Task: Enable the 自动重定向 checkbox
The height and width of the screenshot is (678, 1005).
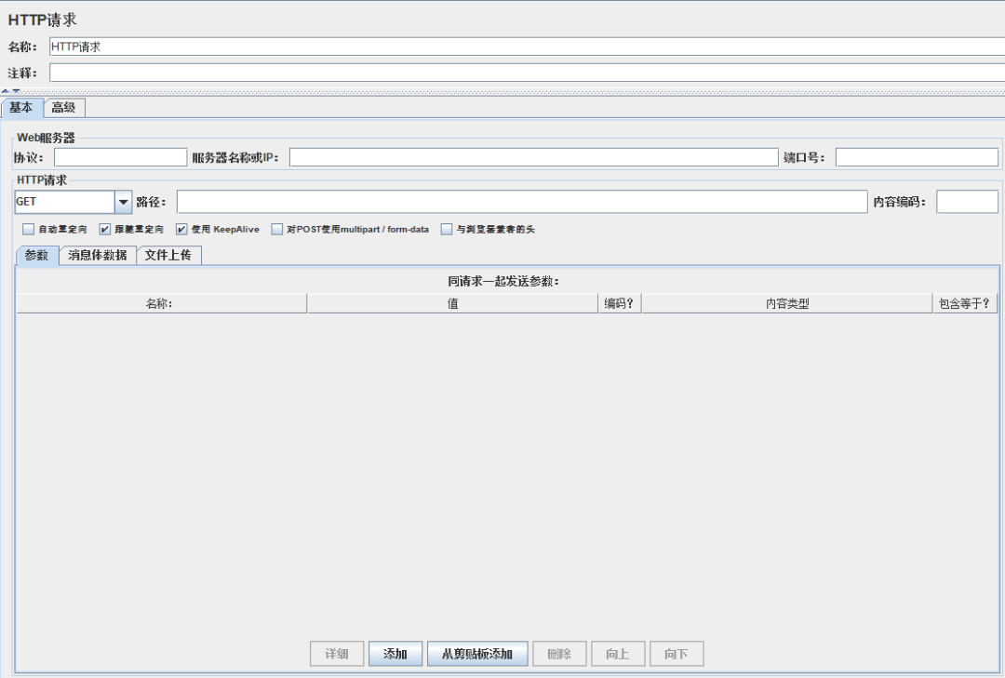Action: [x=28, y=229]
